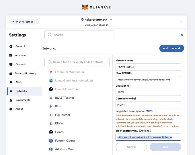Select the Canto network icon
This screenshot has width=195, height=155.
coord(51,132)
